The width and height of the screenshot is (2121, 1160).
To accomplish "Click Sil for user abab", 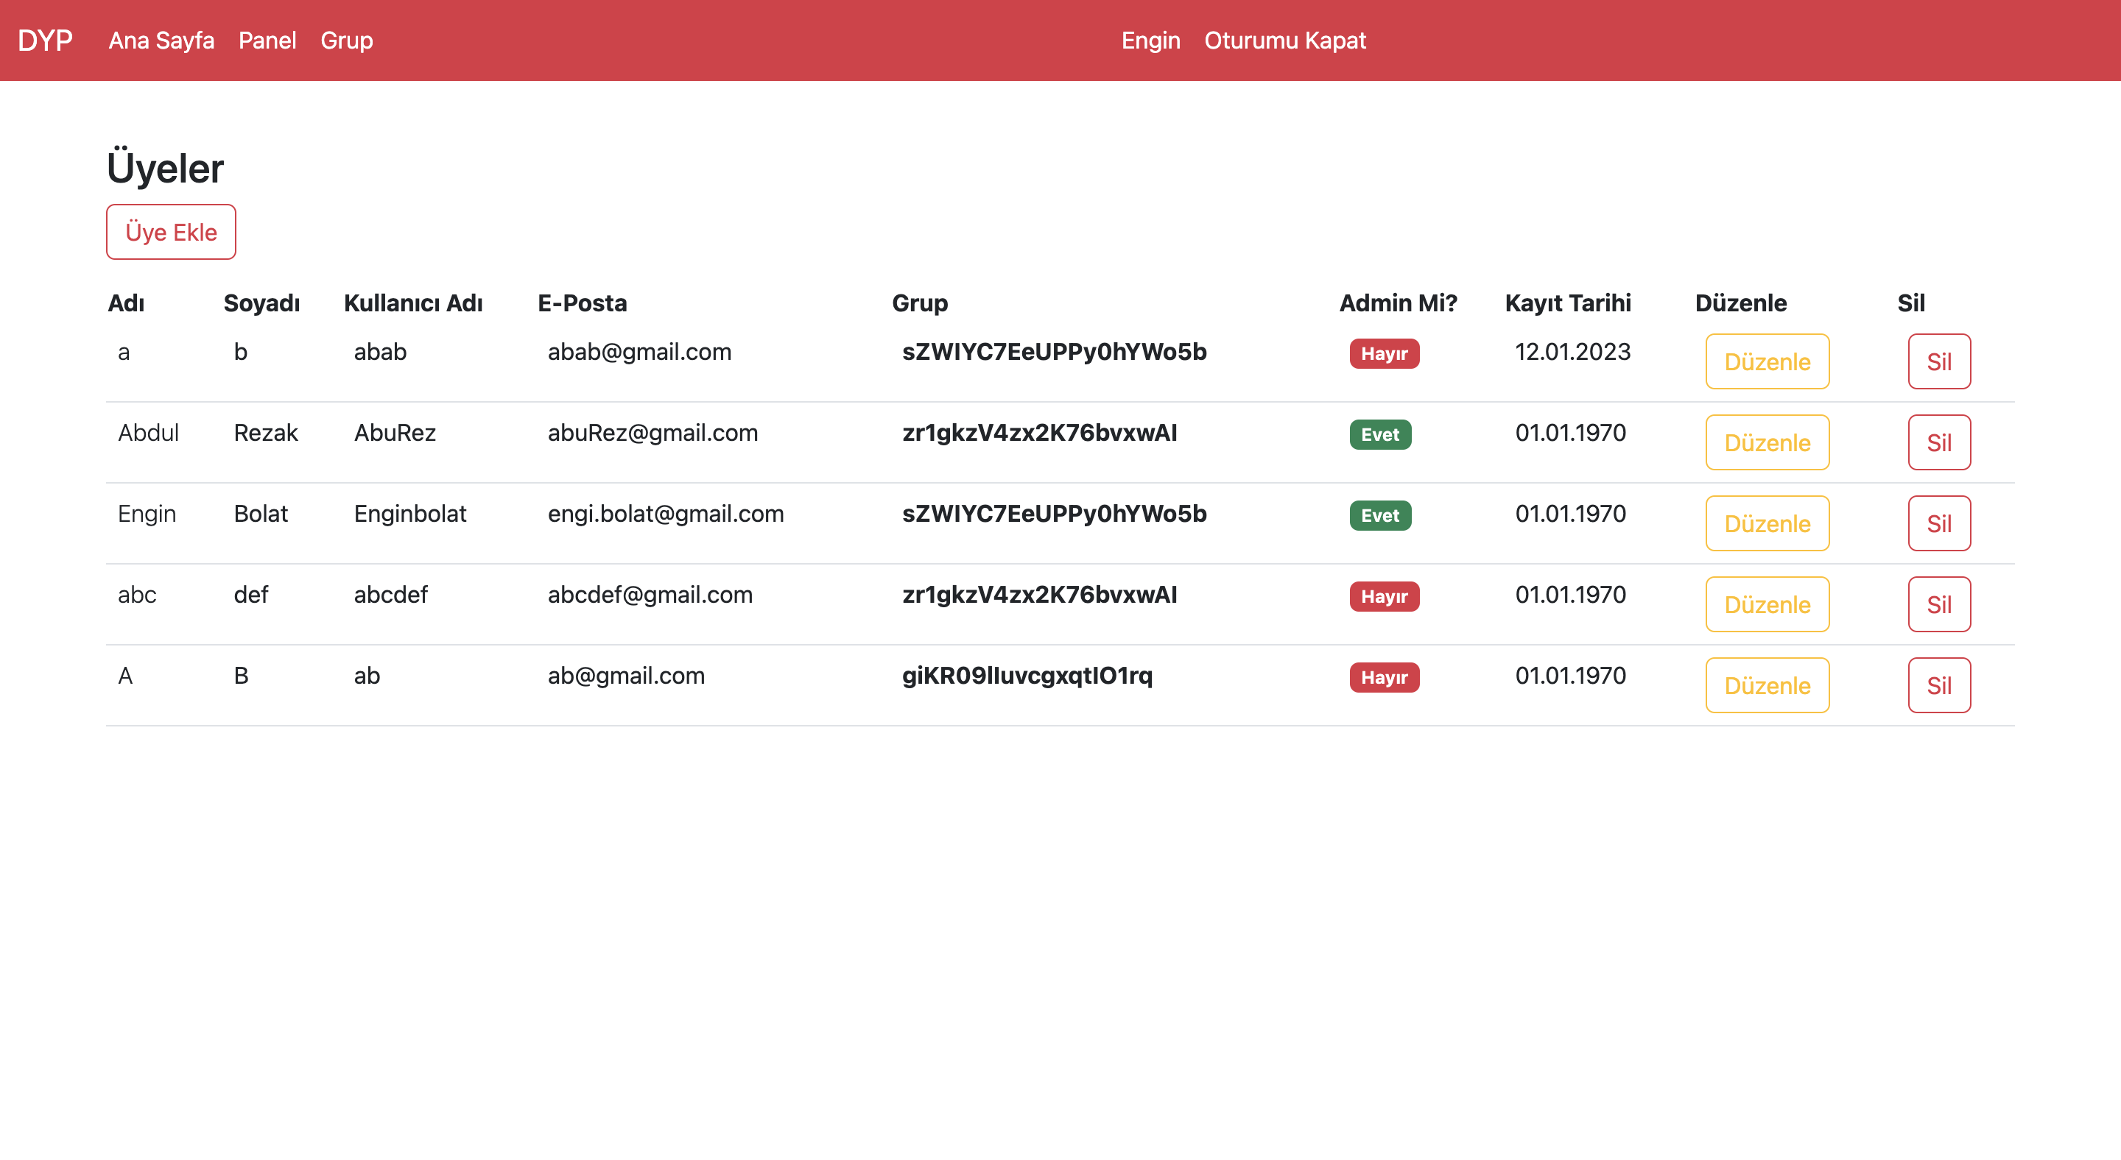I will [1939, 361].
